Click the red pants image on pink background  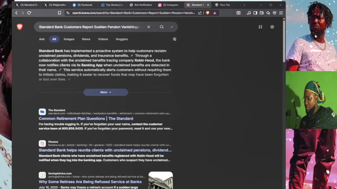311,159
